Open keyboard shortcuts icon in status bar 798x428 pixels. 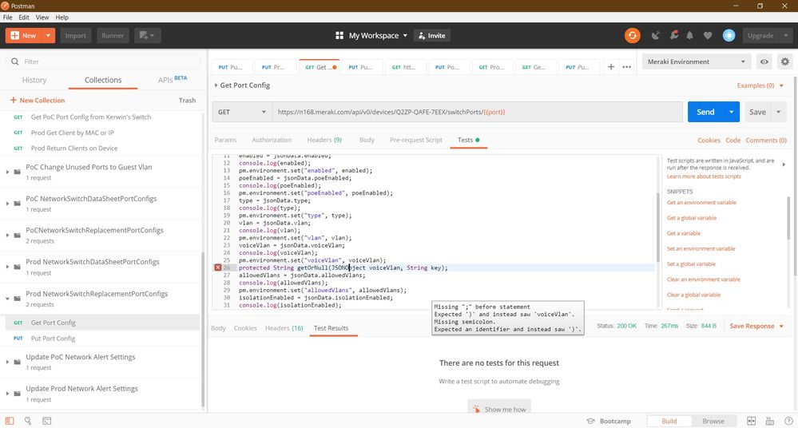pos(769,421)
